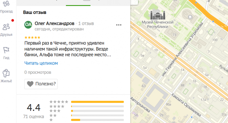Click the Германа Алексеевича Угрюмова street label
This screenshot has width=228, height=123.
tap(182, 49)
